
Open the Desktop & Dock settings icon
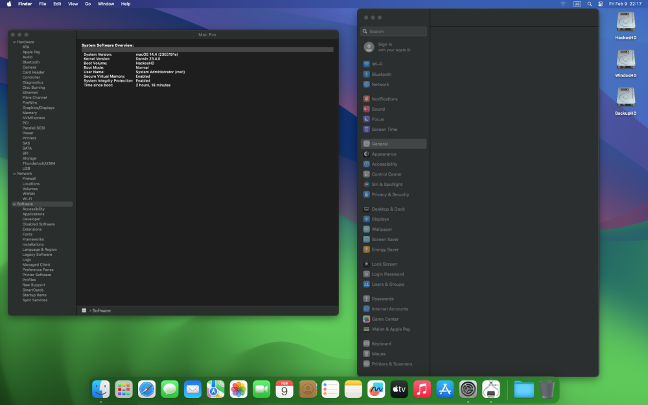pyautogui.click(x=366, y=209)
